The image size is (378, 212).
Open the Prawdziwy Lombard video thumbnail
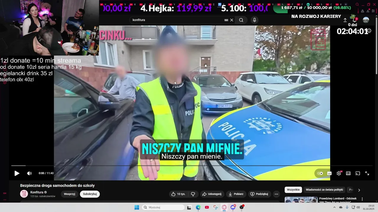(x=301, y=200)
